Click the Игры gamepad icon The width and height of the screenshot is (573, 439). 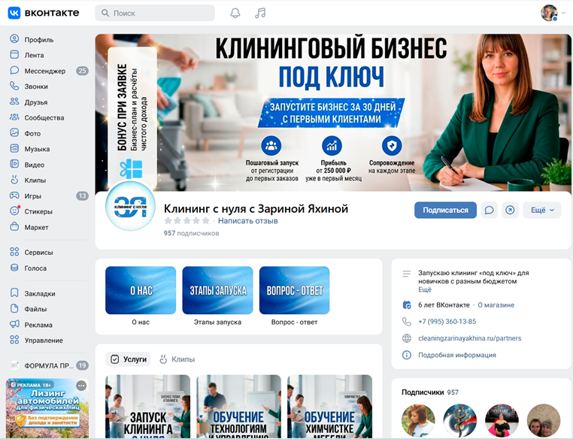point(14,195)
